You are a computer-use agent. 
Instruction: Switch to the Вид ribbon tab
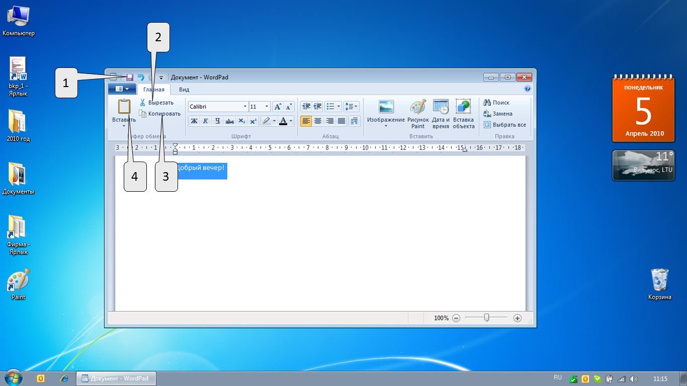tap(184, 90)
